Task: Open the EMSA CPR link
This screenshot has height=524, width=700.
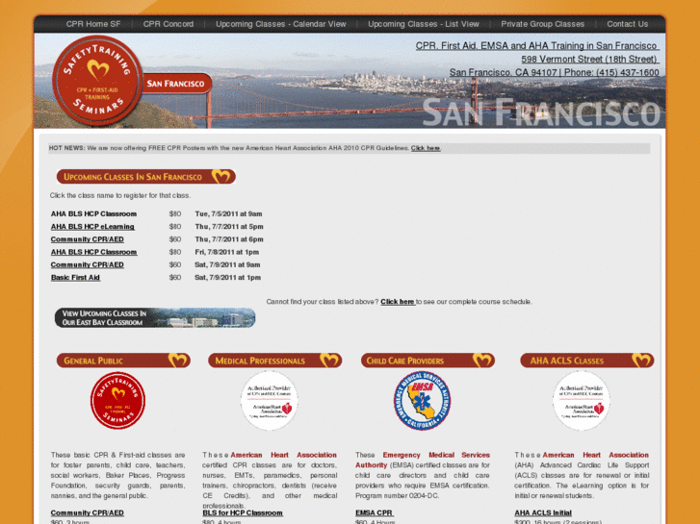Action: 375,512
